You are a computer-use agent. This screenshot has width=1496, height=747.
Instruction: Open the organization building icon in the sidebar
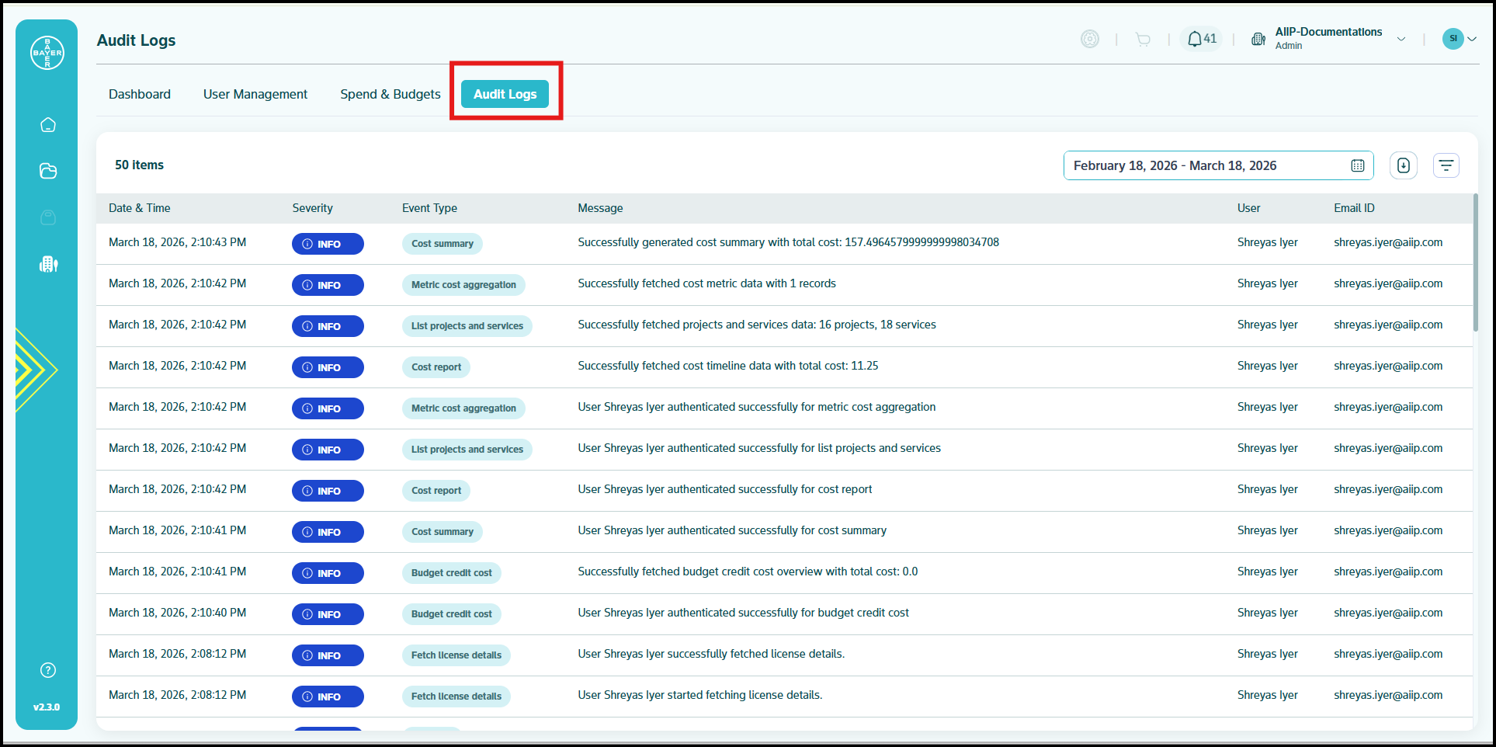[x=48, y=264]
